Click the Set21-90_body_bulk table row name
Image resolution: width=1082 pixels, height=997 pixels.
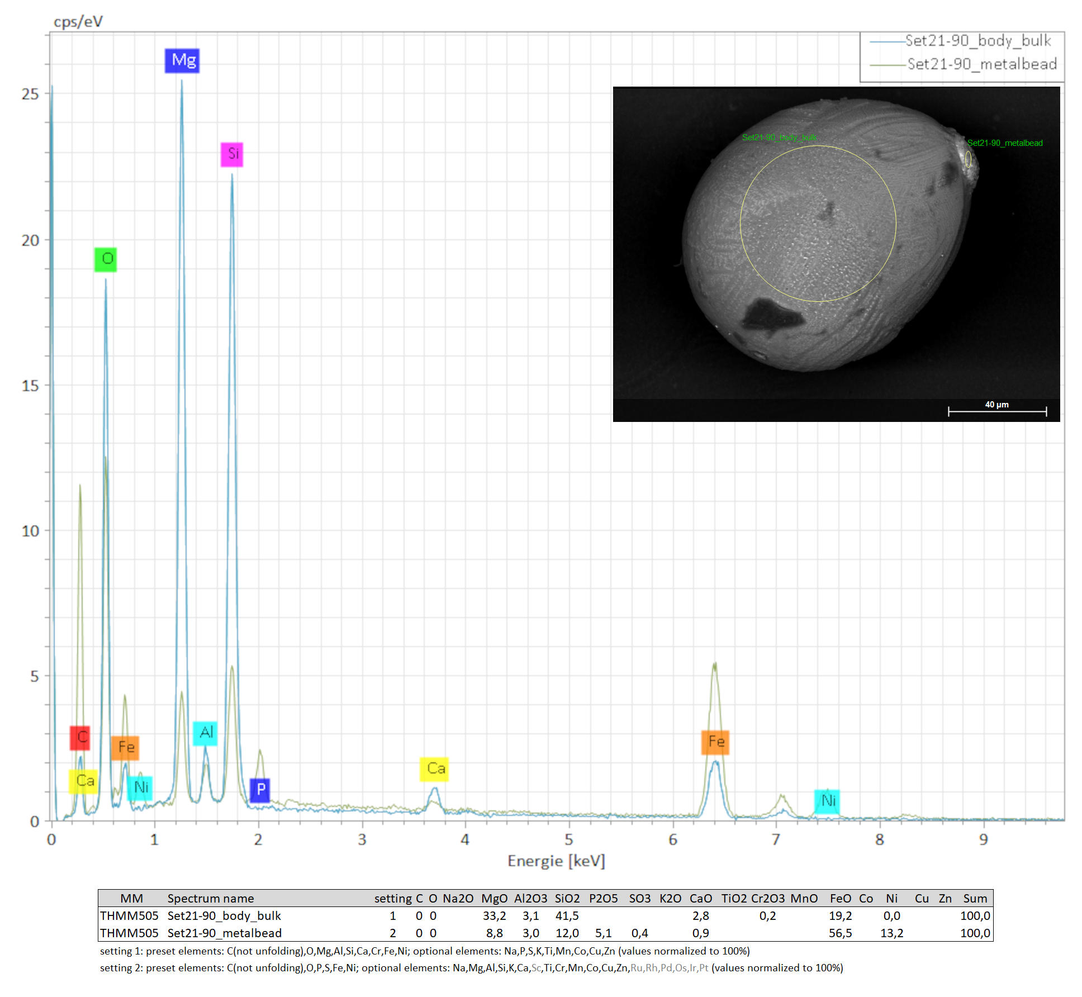tap(224, 915)
